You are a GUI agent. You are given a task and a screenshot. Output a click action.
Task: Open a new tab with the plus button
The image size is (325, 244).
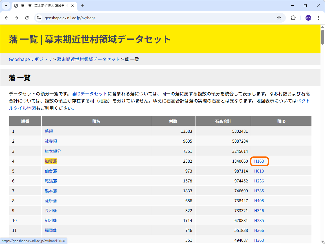[x=82, y=6]
